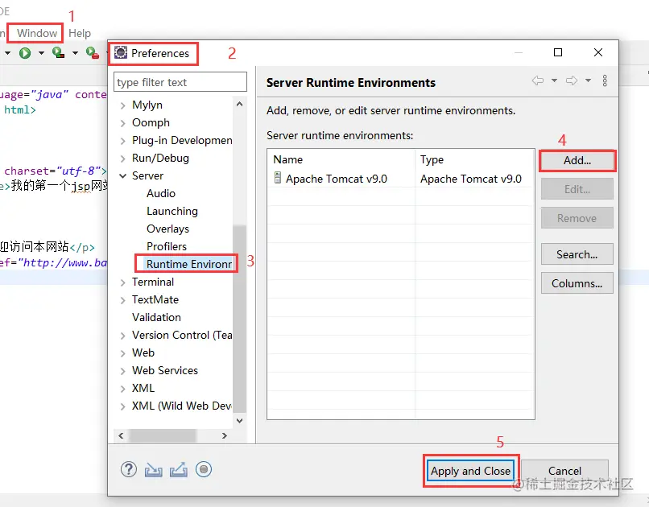
Task: Click the Oomph preference recorder icon
Action: pyautogui.click(x=204, y=469)
